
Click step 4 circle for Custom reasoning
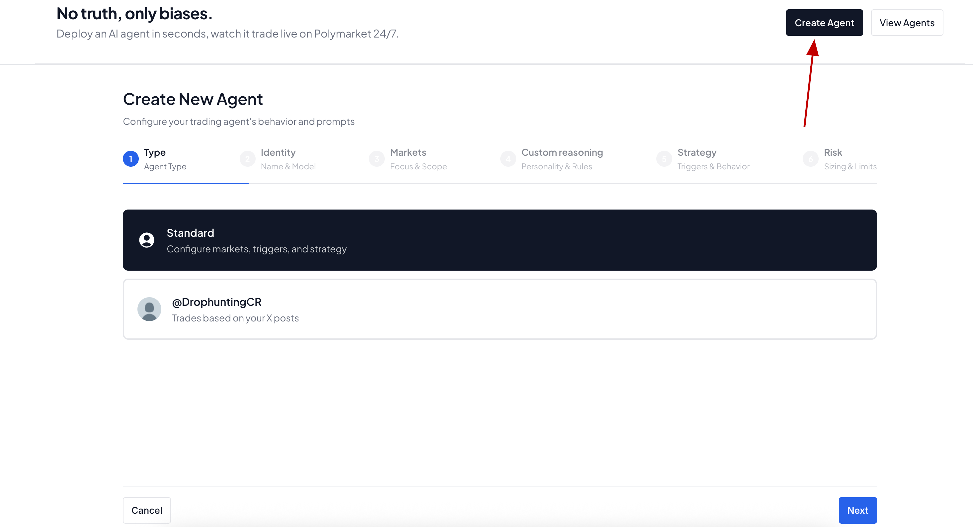[508, 159]
